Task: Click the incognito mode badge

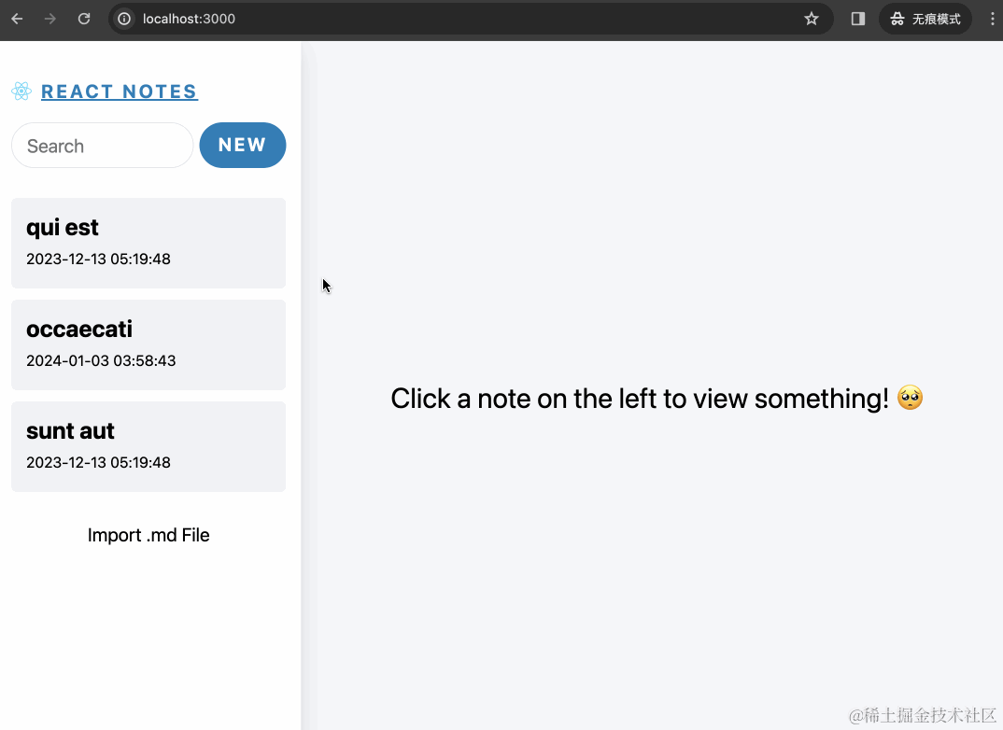Action: pyautogui.click(x=925, y=19)
